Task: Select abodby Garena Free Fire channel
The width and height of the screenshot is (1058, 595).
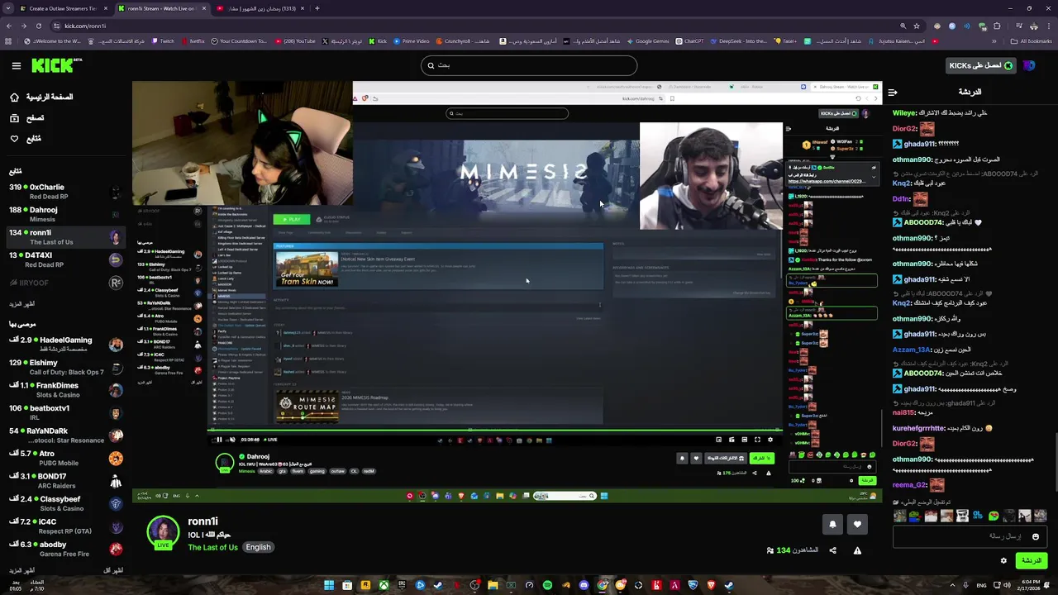Action: (64, 549)
